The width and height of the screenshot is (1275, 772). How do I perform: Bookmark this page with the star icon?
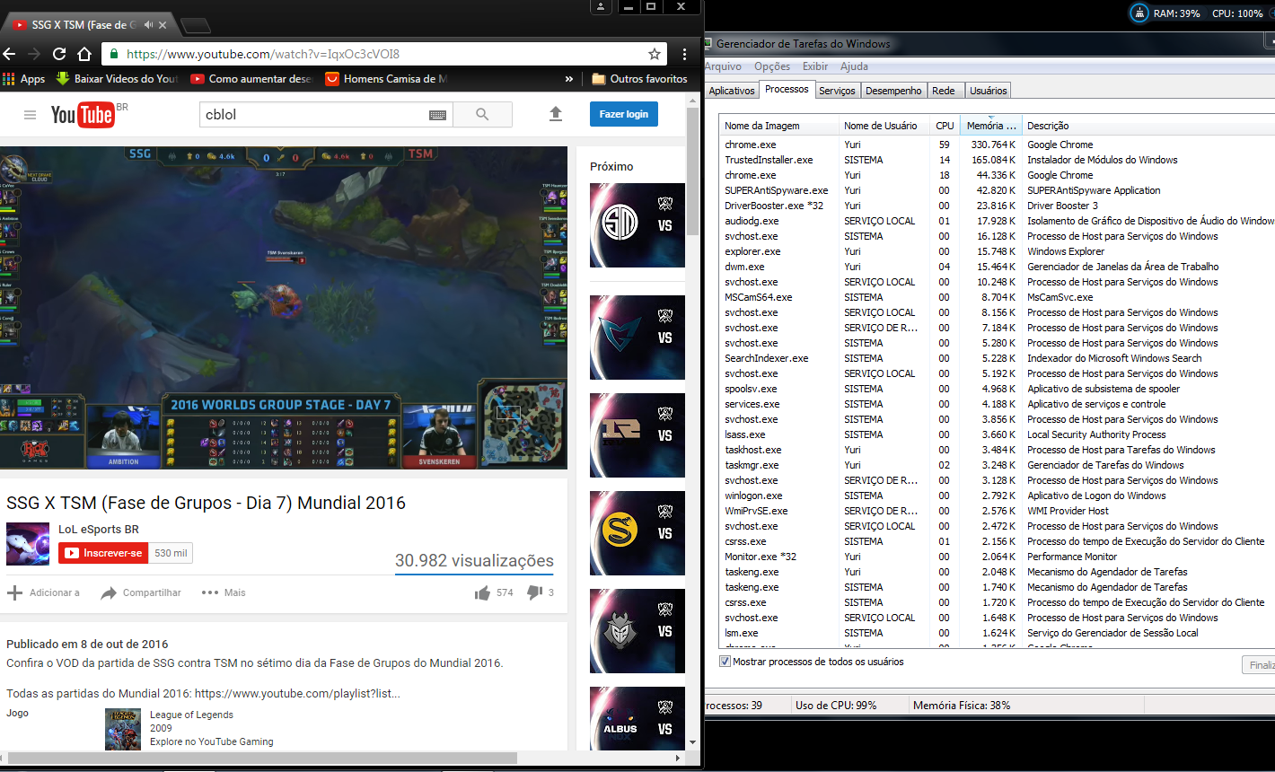click(655, 54)
